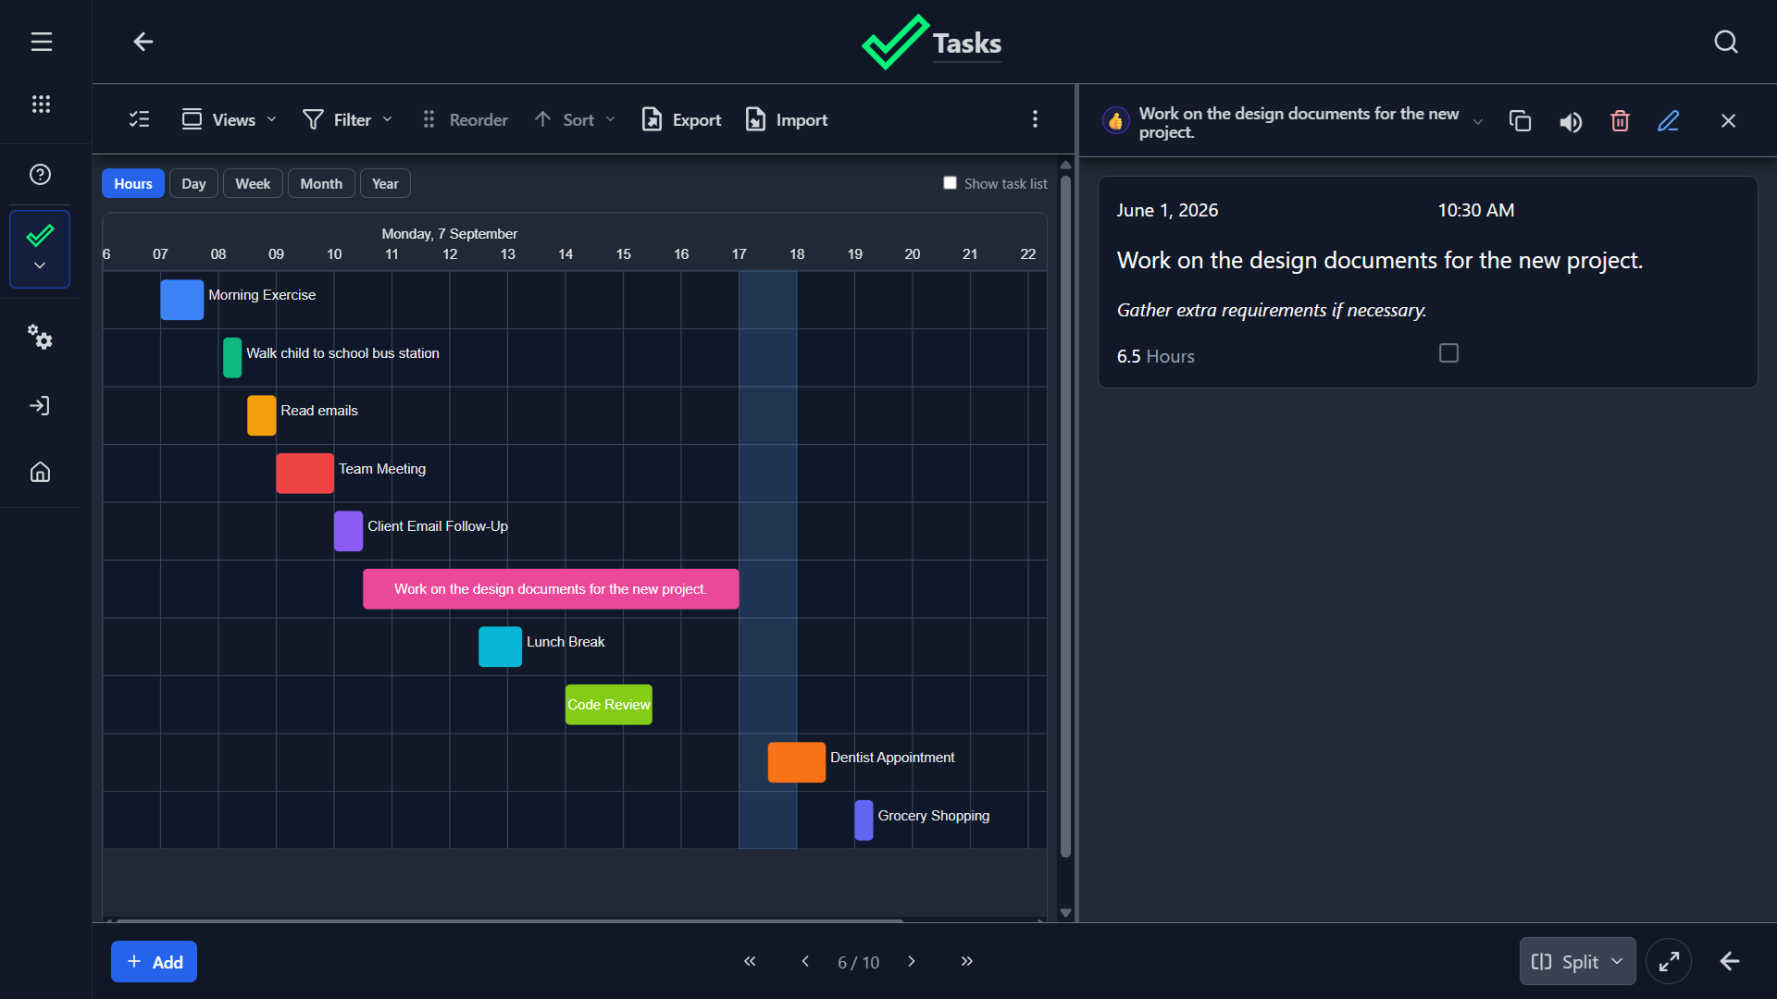Viewport: 1777px width, 999px height.
Task: Switch to the Month view
Action: coord(321,183)
